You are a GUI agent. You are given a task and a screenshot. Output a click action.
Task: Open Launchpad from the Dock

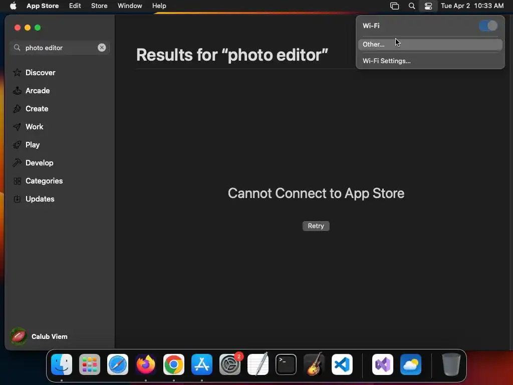click(90, 364)
